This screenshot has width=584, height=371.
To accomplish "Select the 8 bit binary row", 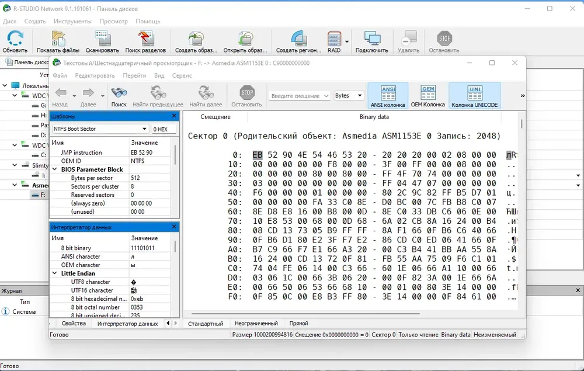I will pyautogui.click(x=110, y=248).
